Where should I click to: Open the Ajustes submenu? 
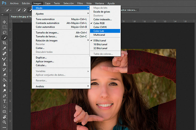pyautogui.click(x=61, y=14)
